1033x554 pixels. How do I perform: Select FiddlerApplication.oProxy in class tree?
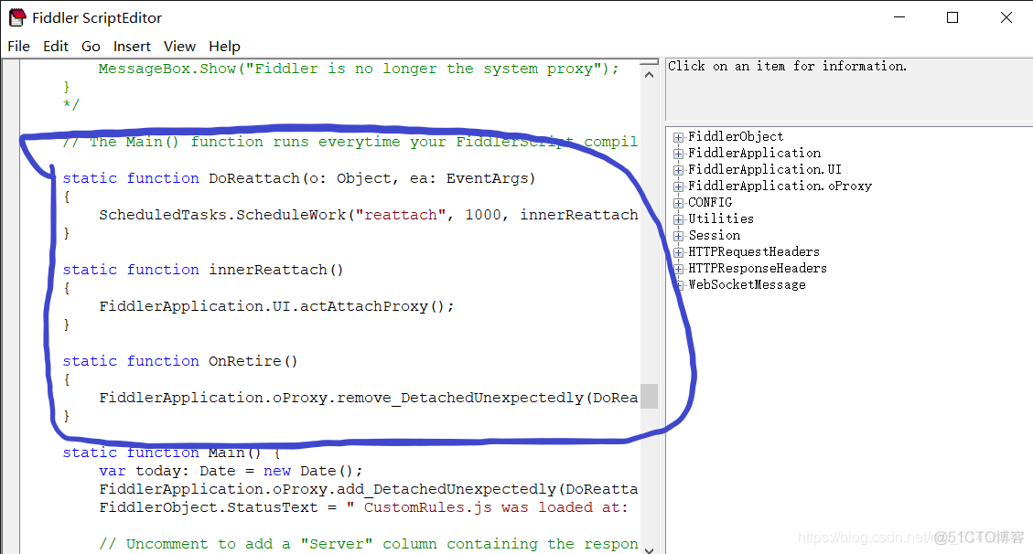click(780, 186)
